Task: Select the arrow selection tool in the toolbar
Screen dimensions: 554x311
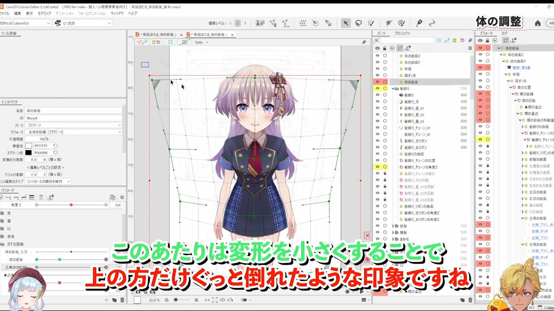Action: pyautogui.click(x=345, y=23)
